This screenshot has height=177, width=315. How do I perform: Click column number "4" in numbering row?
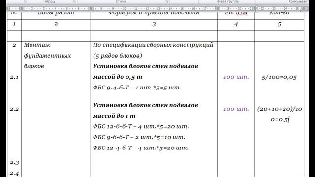click(x=236, y=24)
